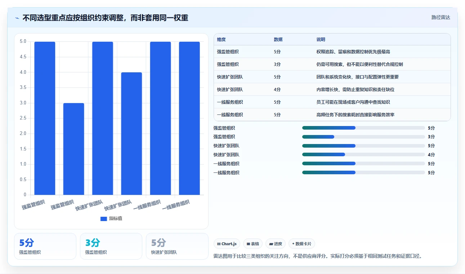Viewport: 465px width, 274px height.
Task: Click the 1.0 y-axis tick label
Action: click(23, 164)
